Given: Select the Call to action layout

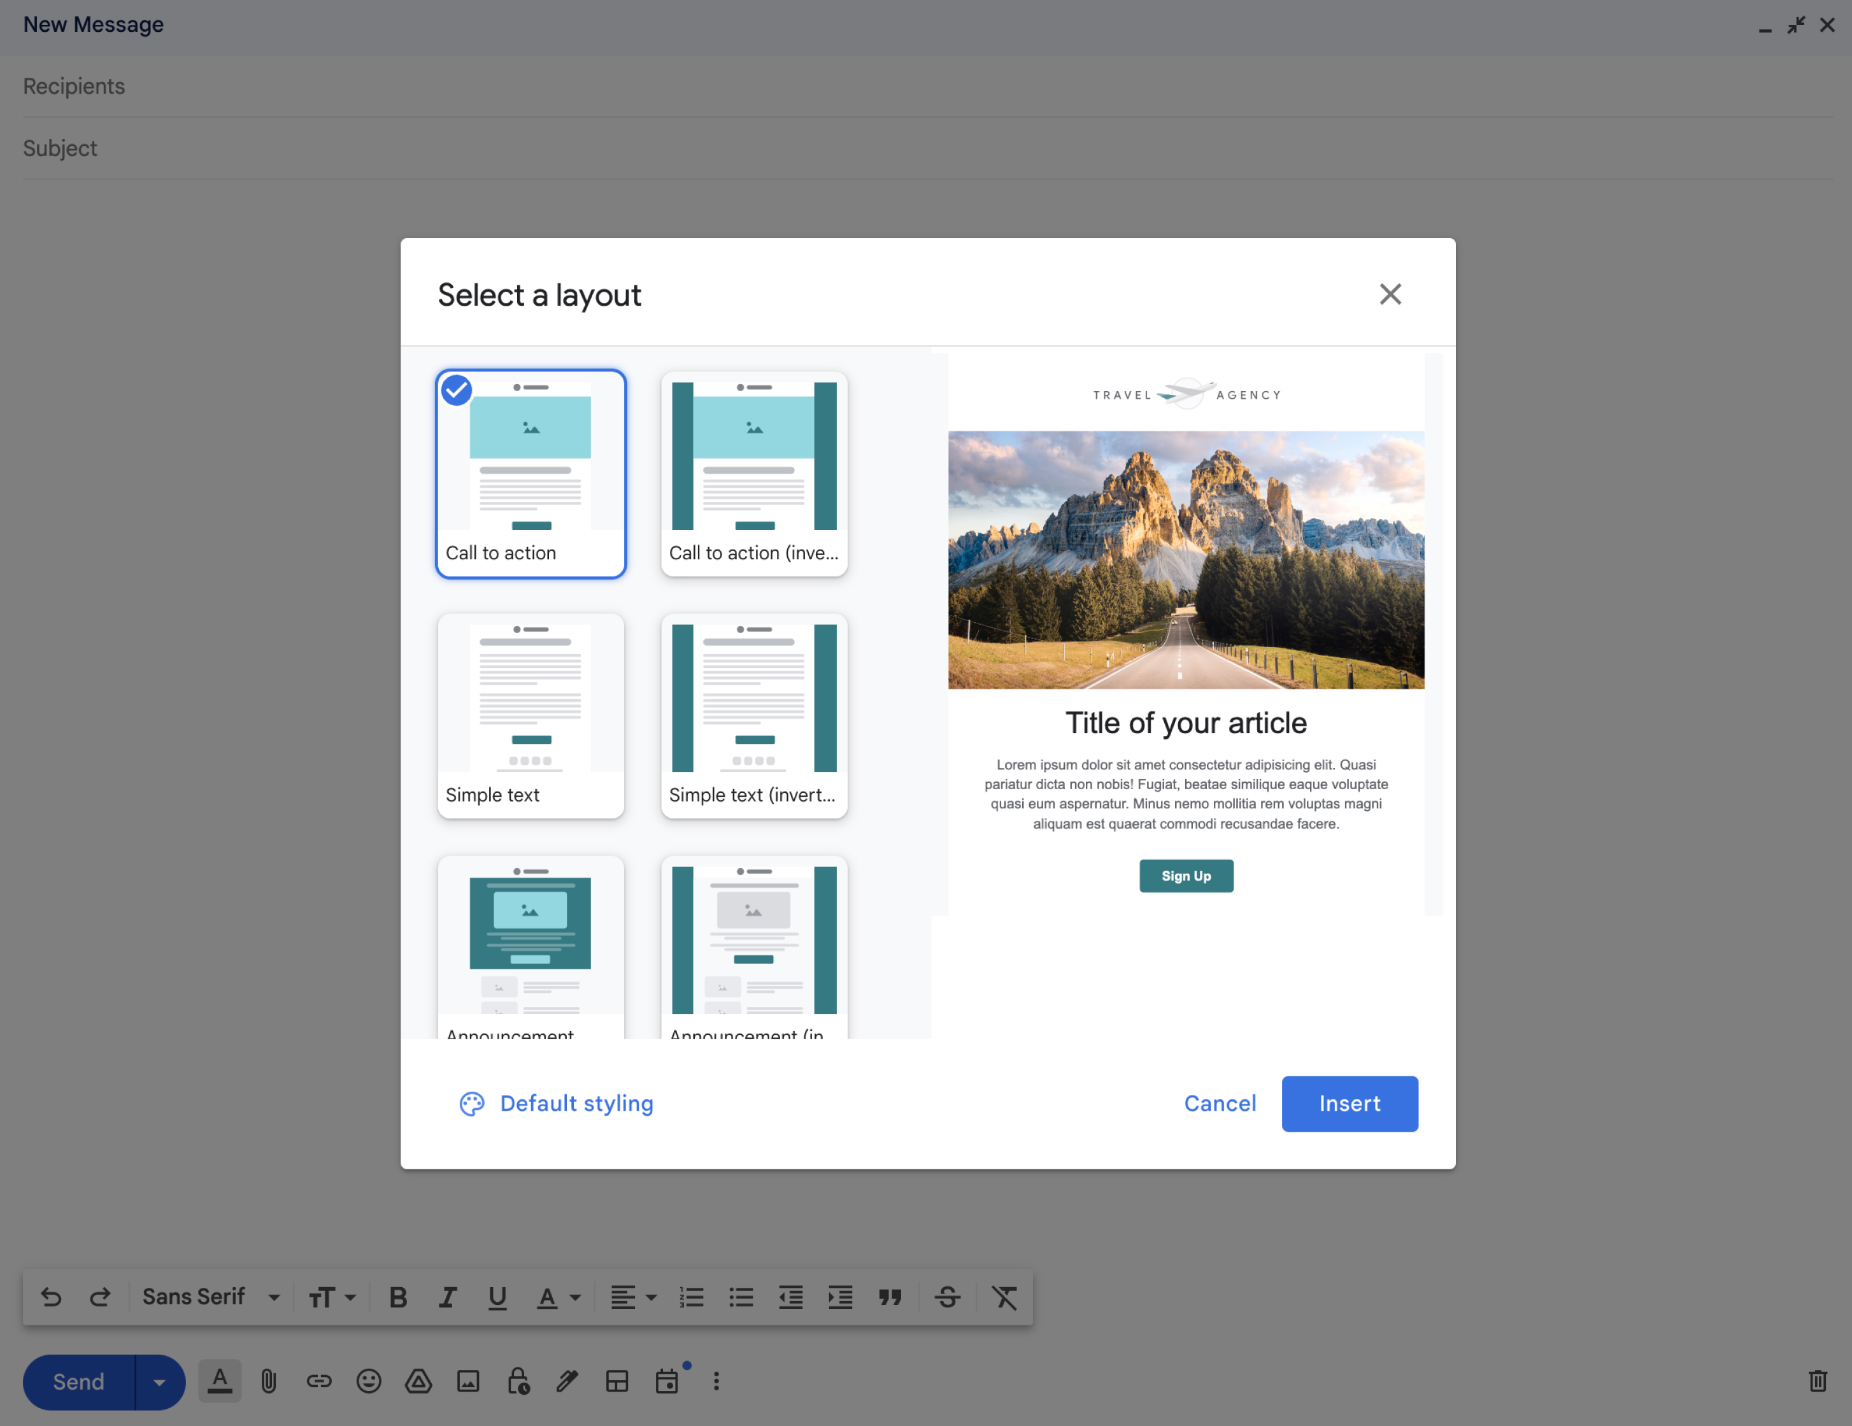Looking at the screenshot, I should (531, 473).
